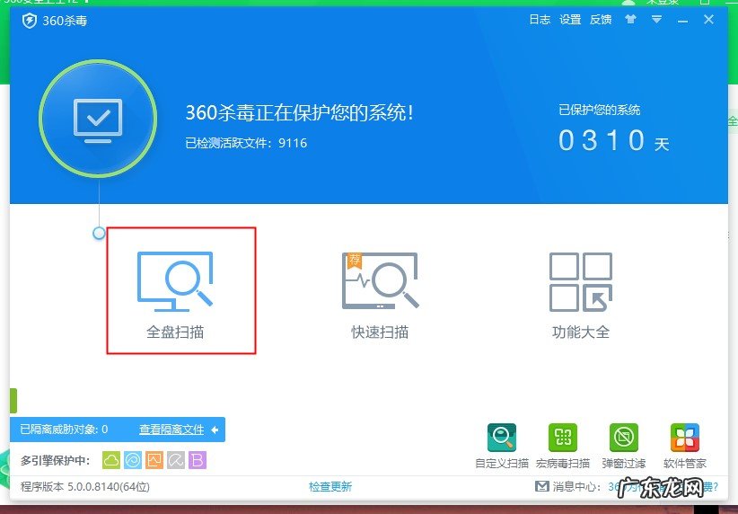Click the 0310 天 protected days counter
The height and width of the screenshot is (514, 738).
(614, 141)
